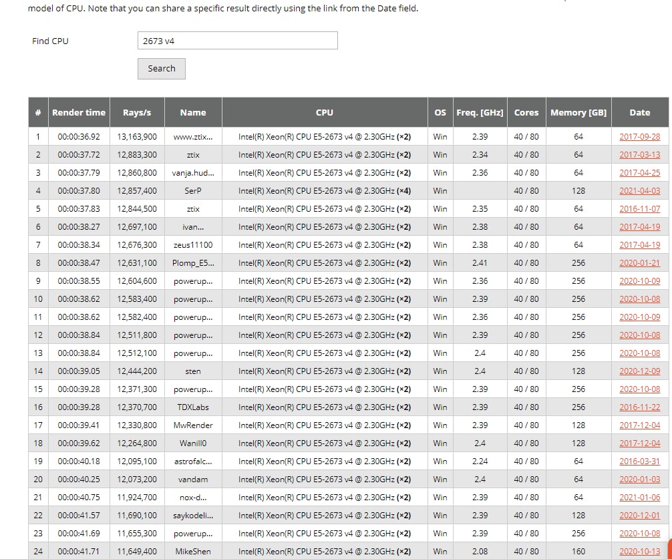
Task: Click the name 'sten'
Action: point(193,371)
